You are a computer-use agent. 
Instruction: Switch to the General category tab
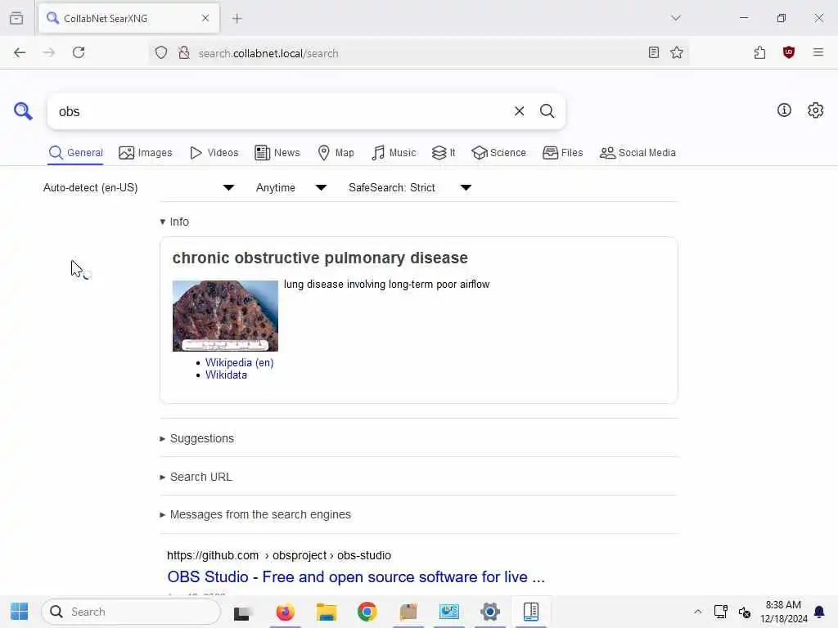(x=76, y=153)
